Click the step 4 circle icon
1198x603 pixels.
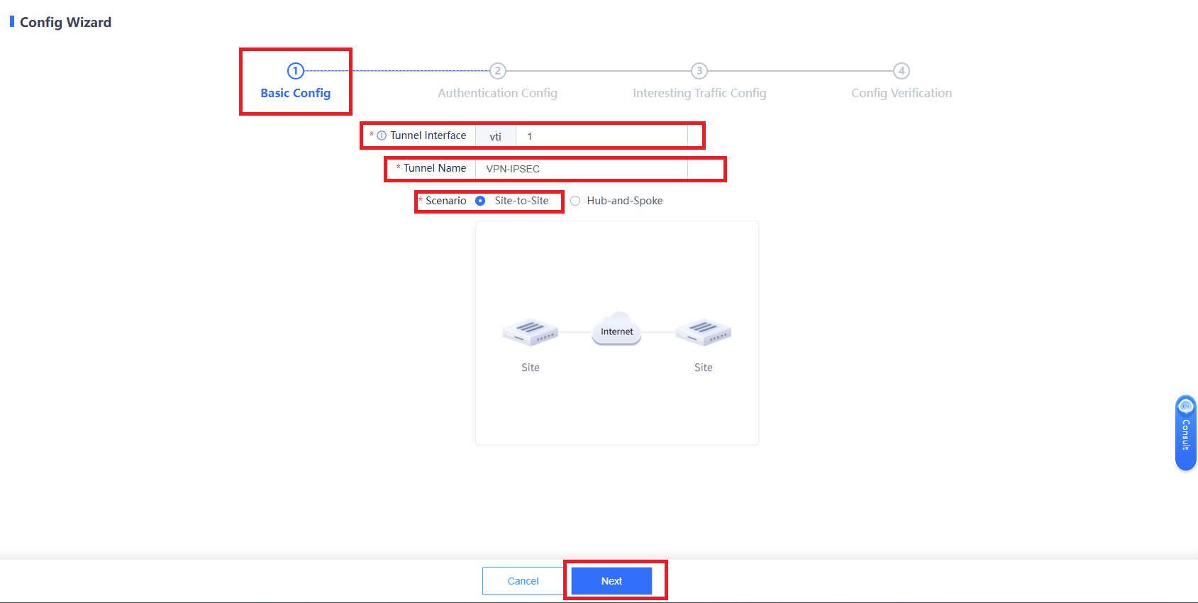tap(902, 71)
